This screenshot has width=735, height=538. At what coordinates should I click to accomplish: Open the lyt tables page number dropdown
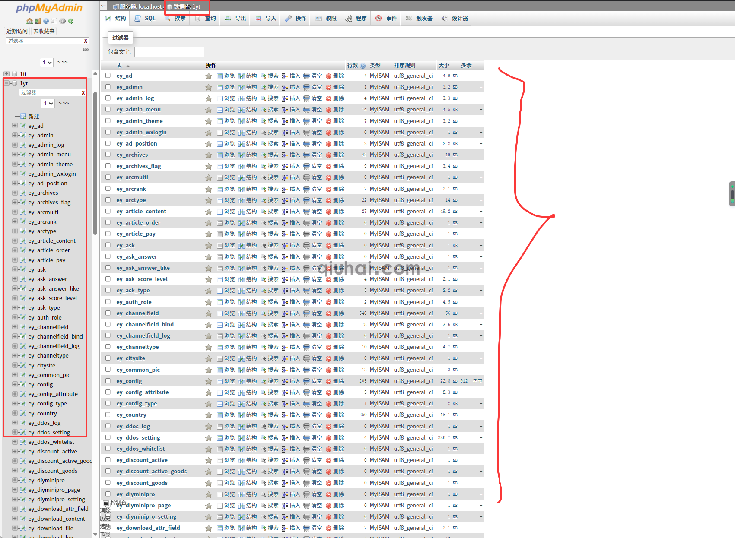pyautogui.click(x=48, y=104)
